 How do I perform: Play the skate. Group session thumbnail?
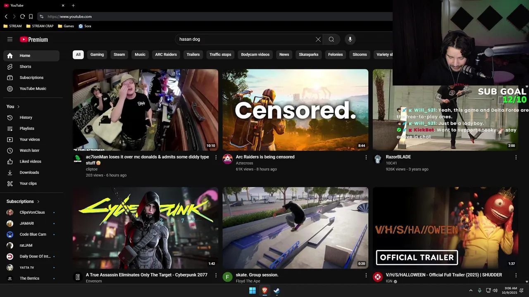pyautogui.click(x=295, y=228)
